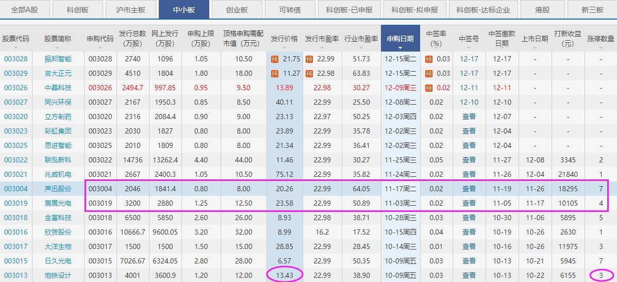Sort by 中签率(%) column header
This screenshot has height=282, width=617.
pyautogui.click(x=436, y=39)
